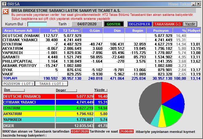This screenshot has height=139, width=203.
Task: Switch to POZISYON ( LOT ) tab
Action: tap(18, 84)
